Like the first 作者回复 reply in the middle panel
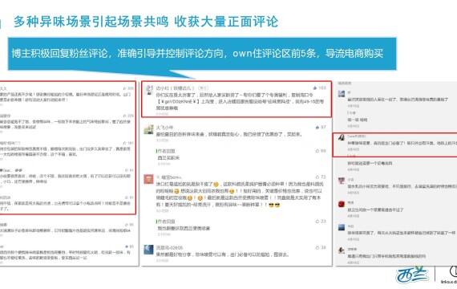Viewport: 457px width, 289px height. pos(317,151)
